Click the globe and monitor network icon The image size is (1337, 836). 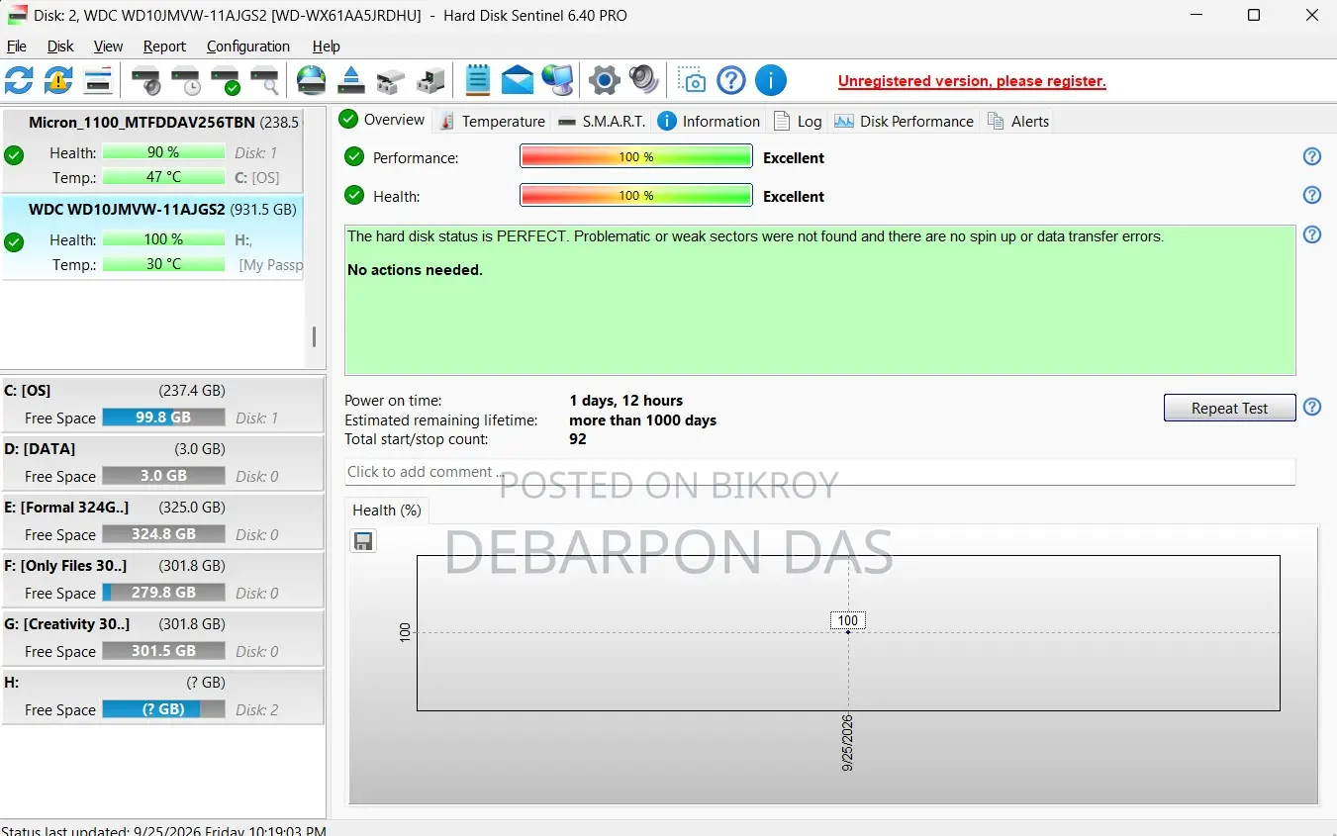(x=558, y=80)
